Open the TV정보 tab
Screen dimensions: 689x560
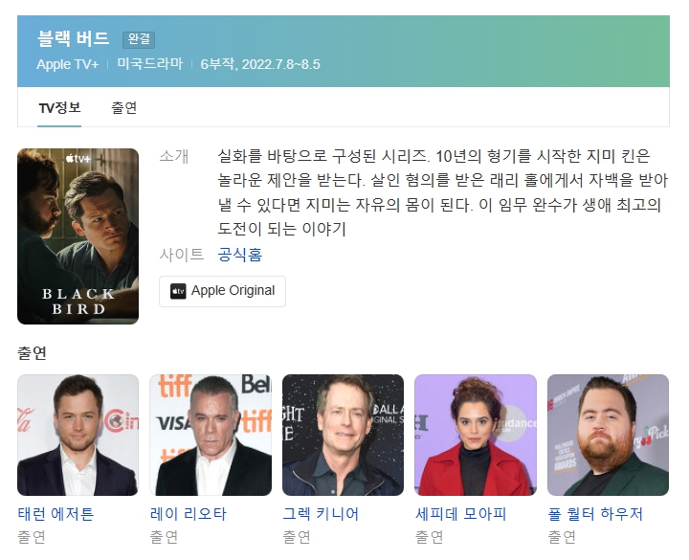[59, 107]
